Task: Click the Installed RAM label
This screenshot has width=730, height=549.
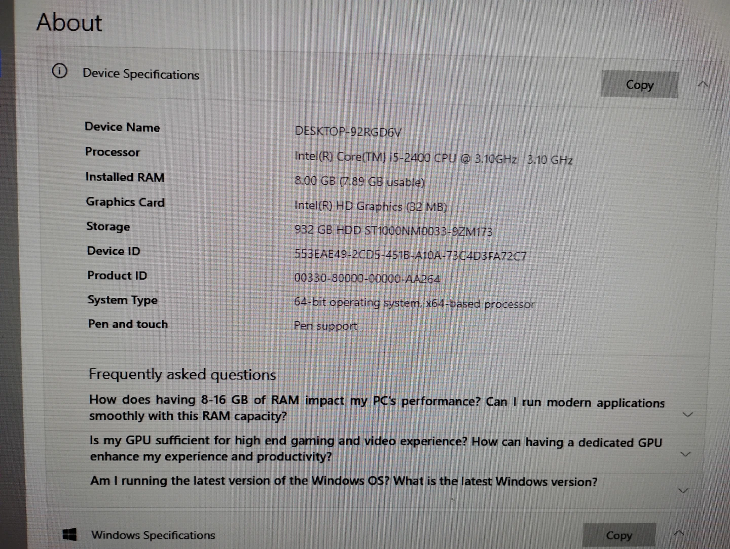Action: (125, 177)
